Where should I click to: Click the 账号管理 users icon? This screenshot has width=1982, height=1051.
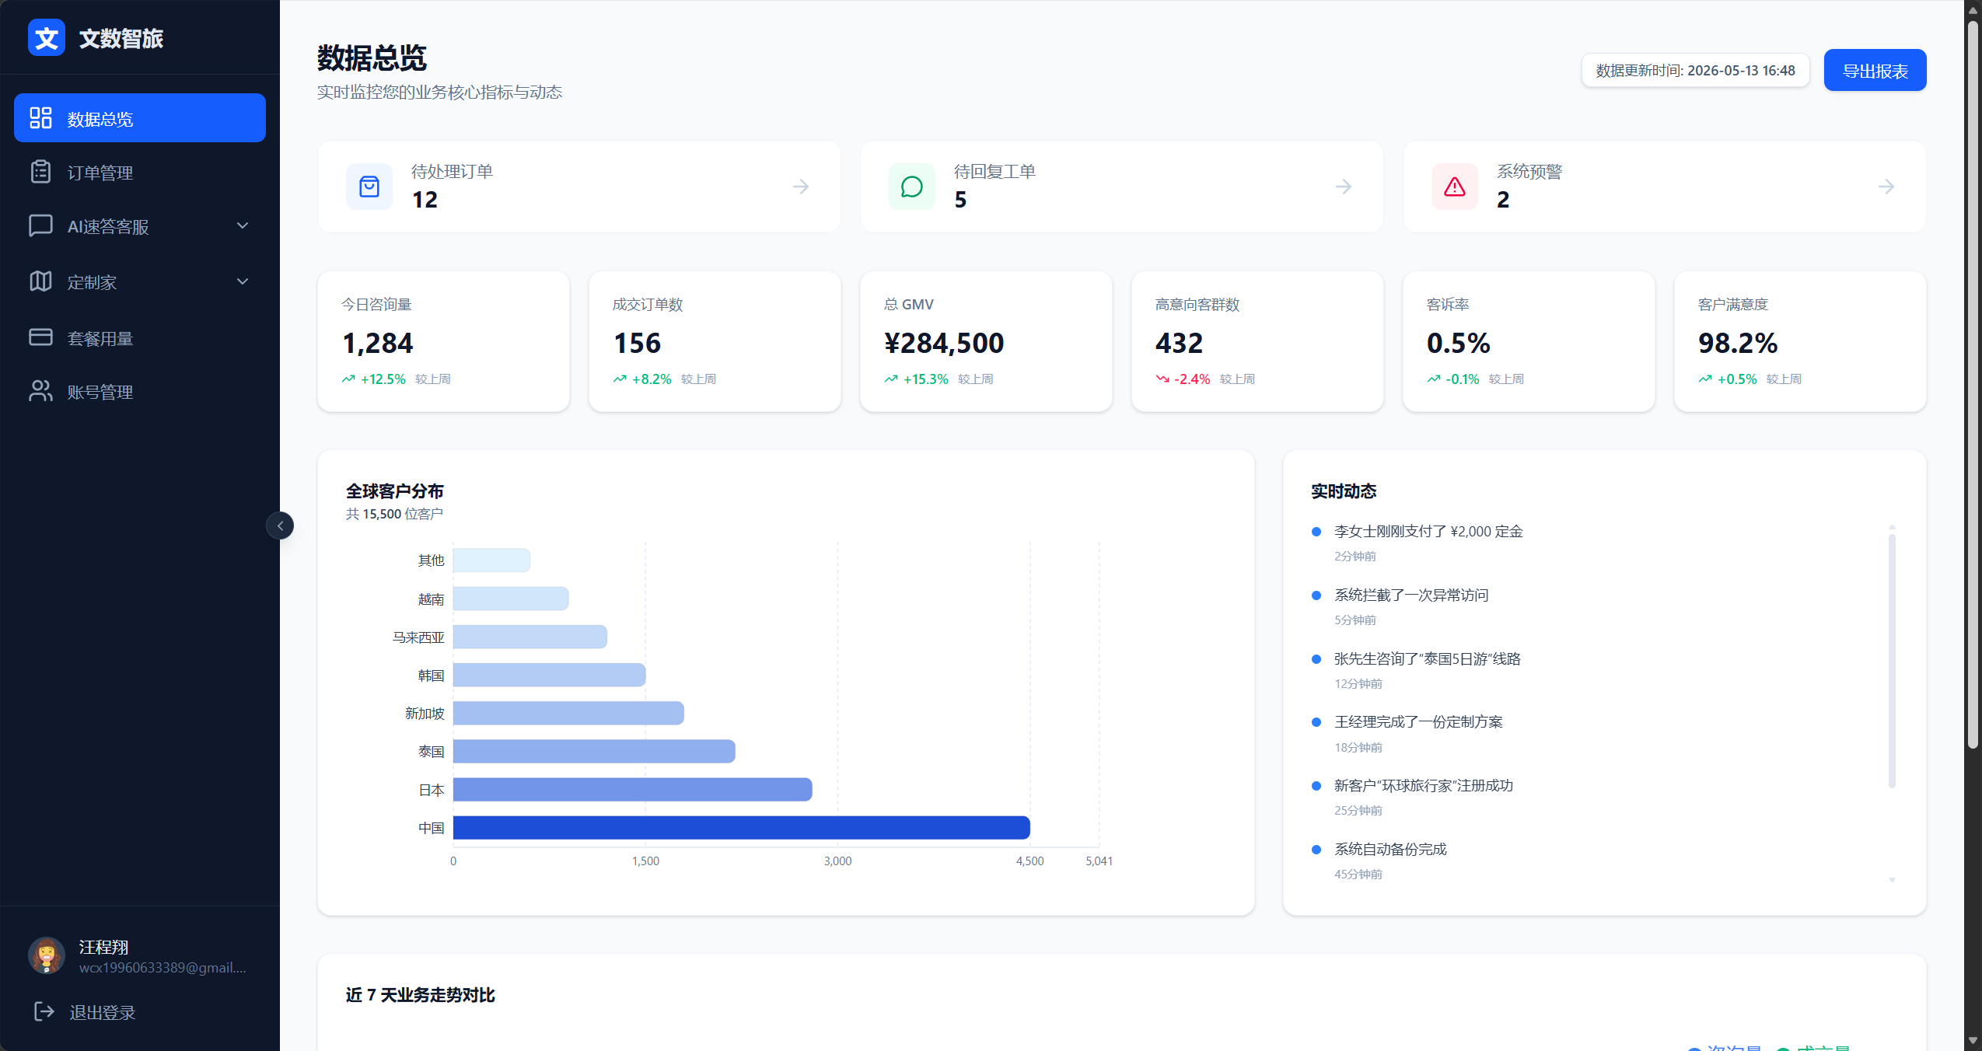tap(40, 391)
